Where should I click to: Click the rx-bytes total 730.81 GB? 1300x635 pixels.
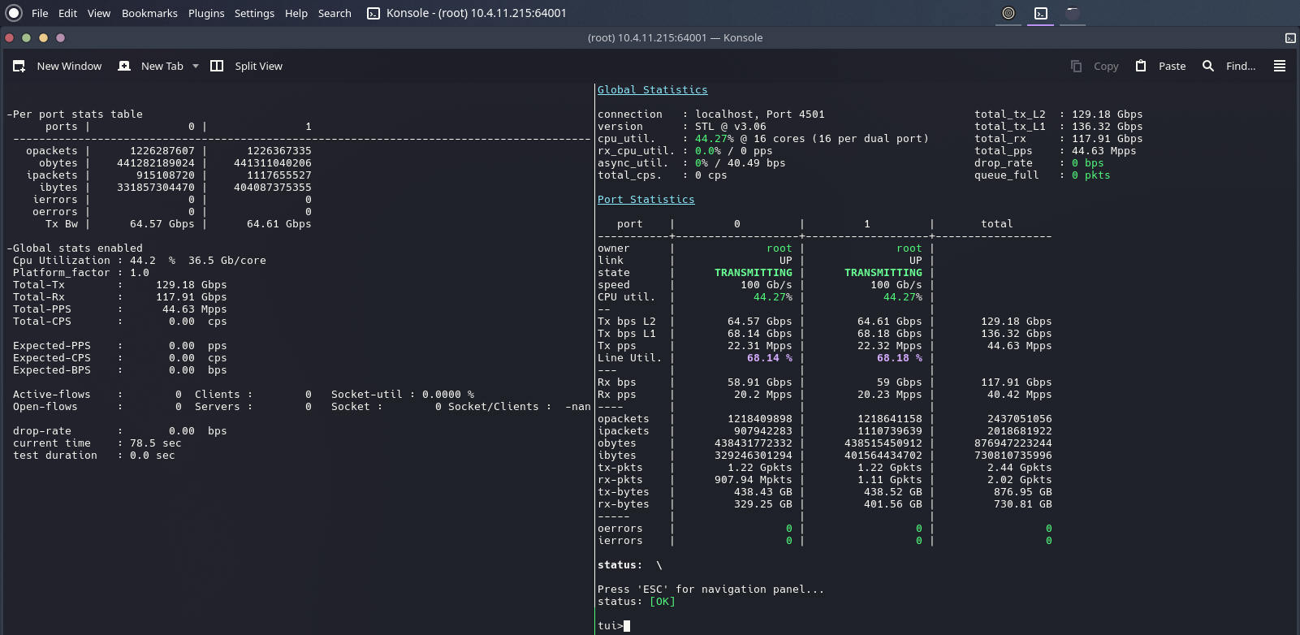tap(1023, 504)
